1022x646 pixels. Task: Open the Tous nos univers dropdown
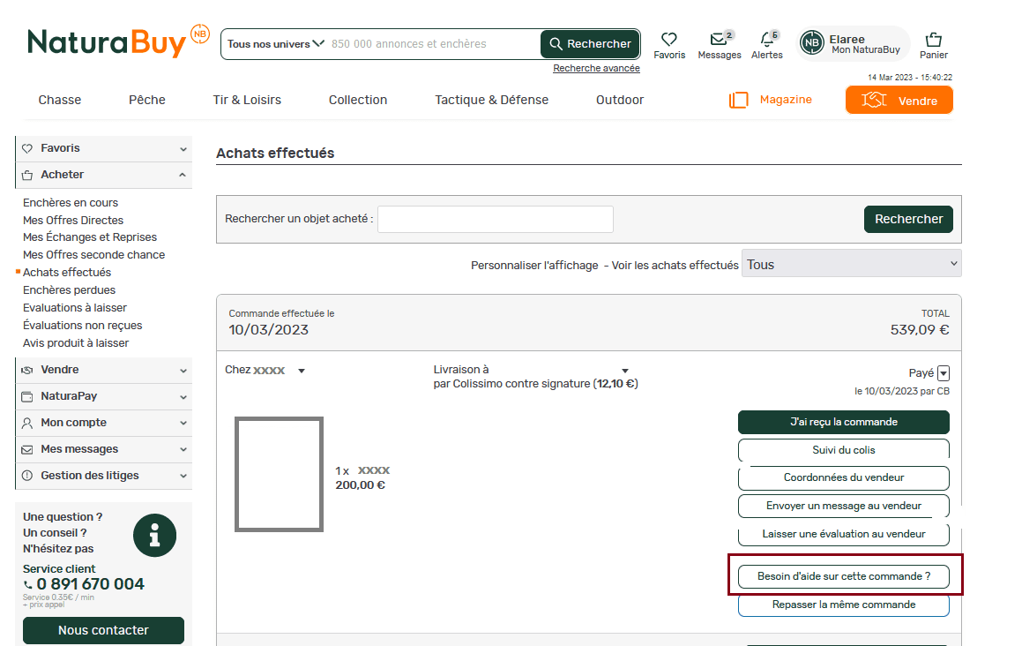273,43
